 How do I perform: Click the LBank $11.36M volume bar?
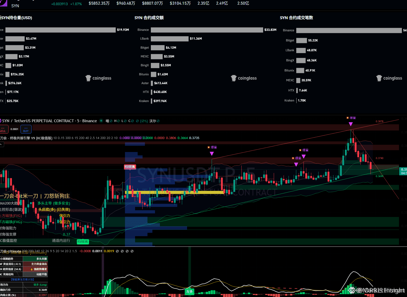[x=170, y=39]
